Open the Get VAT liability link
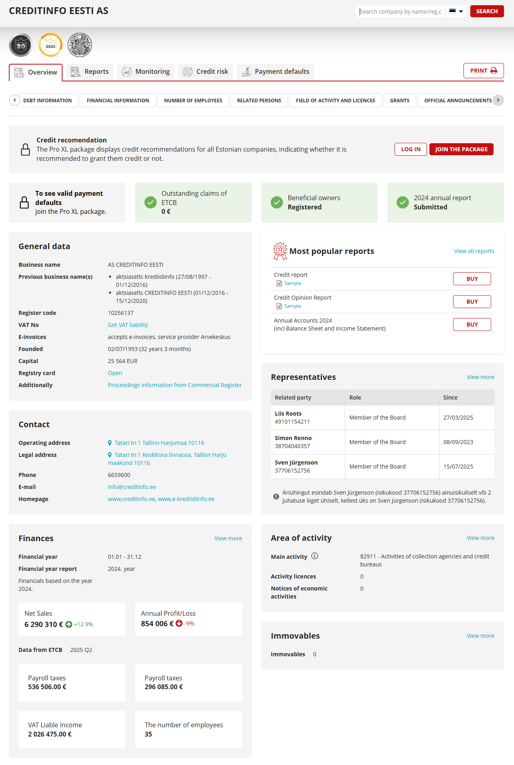Screen dimensions: 514x765 pyautogui.click(x=128, y=325)
